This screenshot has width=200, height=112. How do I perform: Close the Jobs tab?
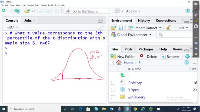click(x=34, y=20)
